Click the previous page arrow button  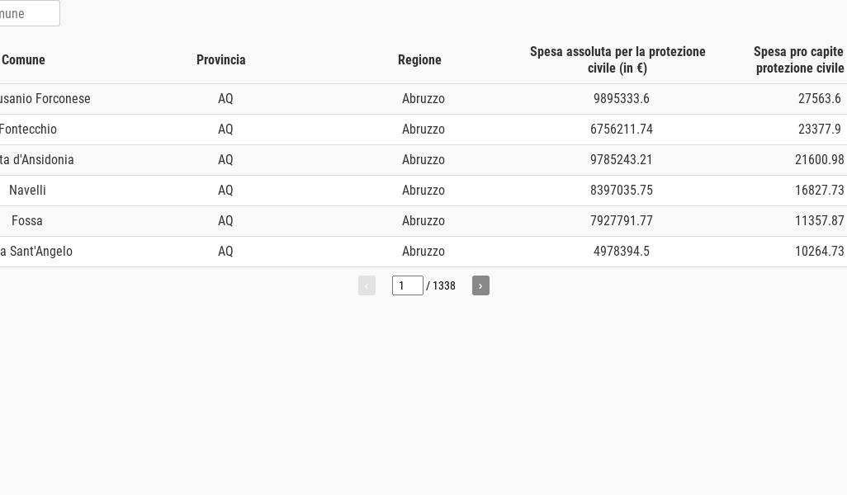[x=367, y=285]
